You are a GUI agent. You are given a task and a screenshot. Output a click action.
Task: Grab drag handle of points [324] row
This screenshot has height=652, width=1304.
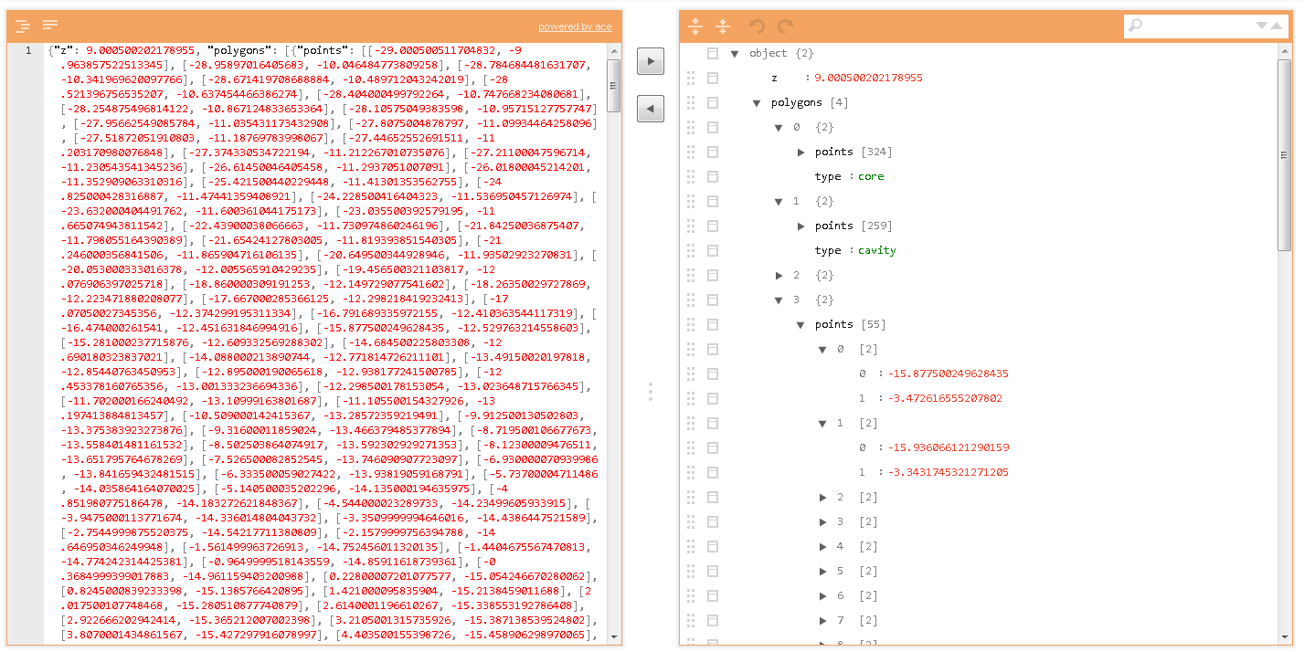coord(692,152)
